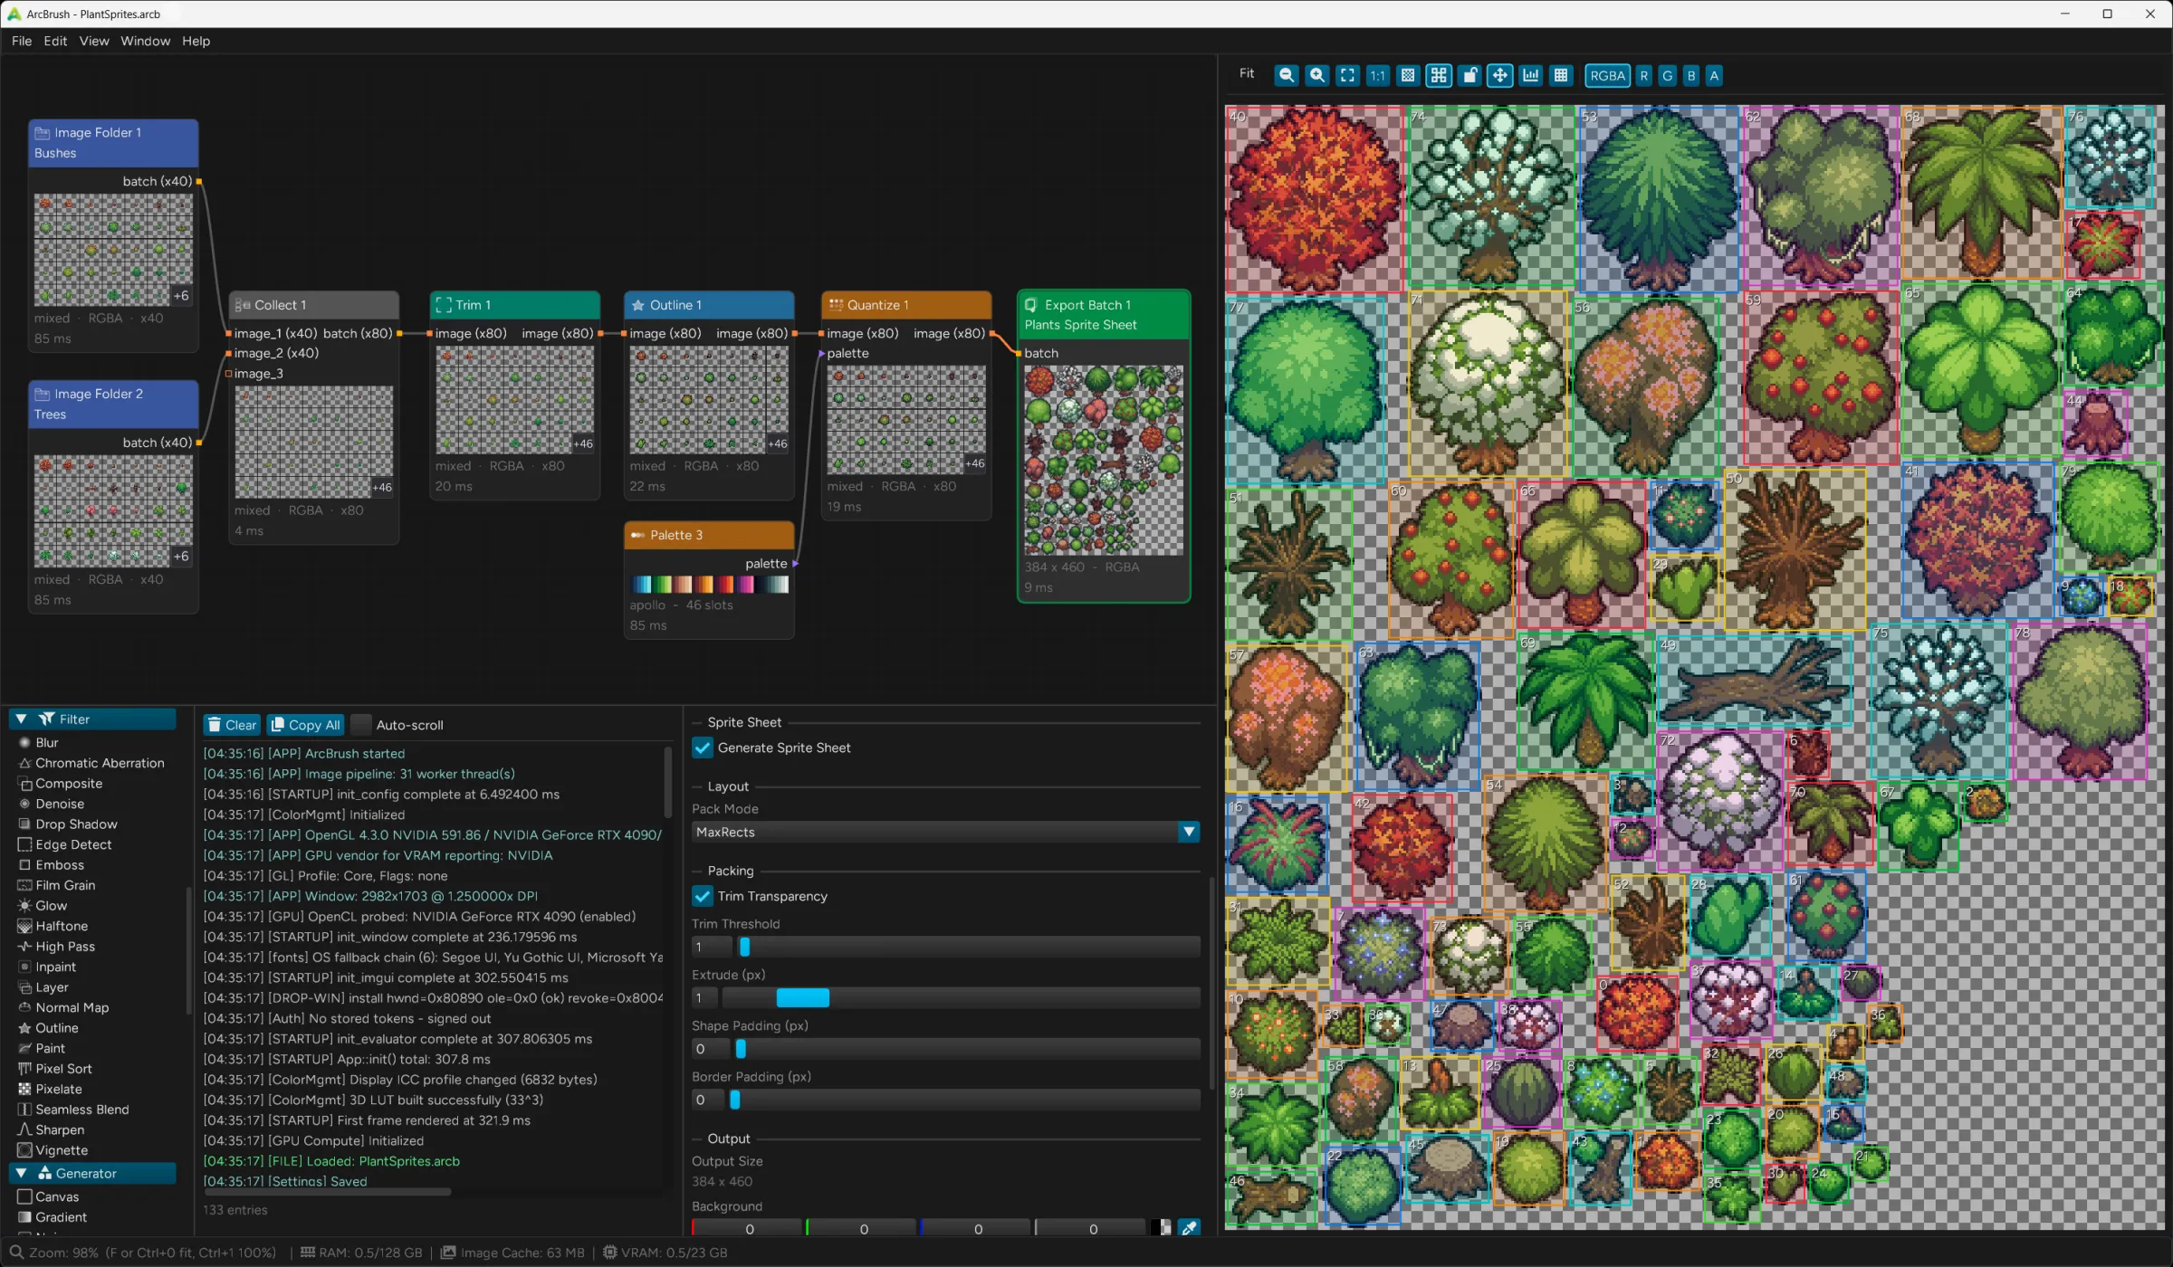Collapse the Sprite Sheet section header
Image resolution: width=2173 pixels, height=1267 pixels.
point(743,722)
